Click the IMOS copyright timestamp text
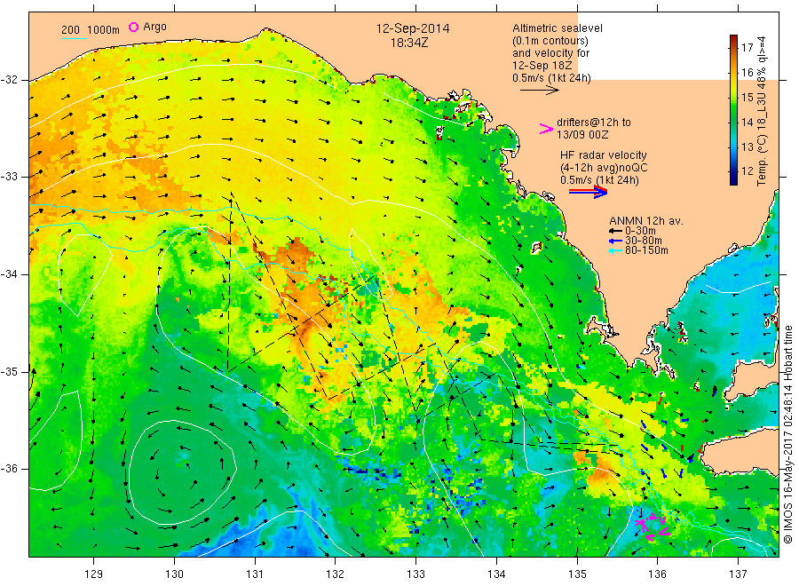Screen dimensions: 799x586 click(788, 436)
